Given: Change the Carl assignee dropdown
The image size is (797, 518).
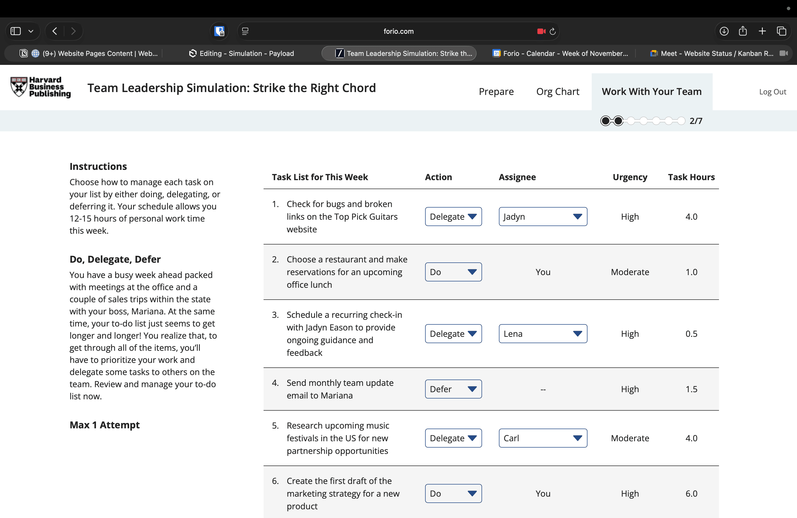Looking at the screenshot, I should pyautogui.click(x=542, y=438).
